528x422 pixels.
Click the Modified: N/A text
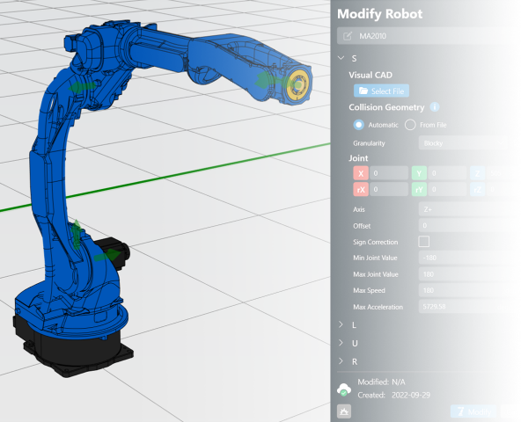click(381, 382)
